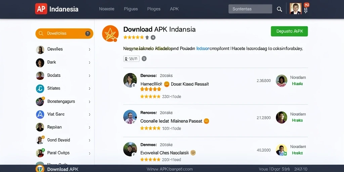Click the Evowelral Ches Naoclaisit review title
This screenshot has height=172, width=344.
tap(165, 153)
